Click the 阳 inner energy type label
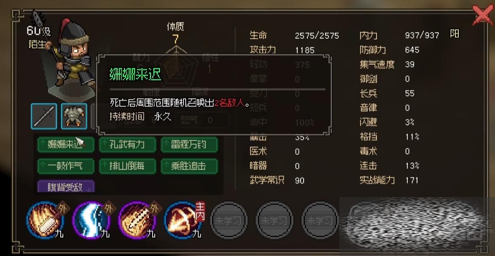Image resolution: width=495 pixels, height=256 pixels. (x=454, y=34)
